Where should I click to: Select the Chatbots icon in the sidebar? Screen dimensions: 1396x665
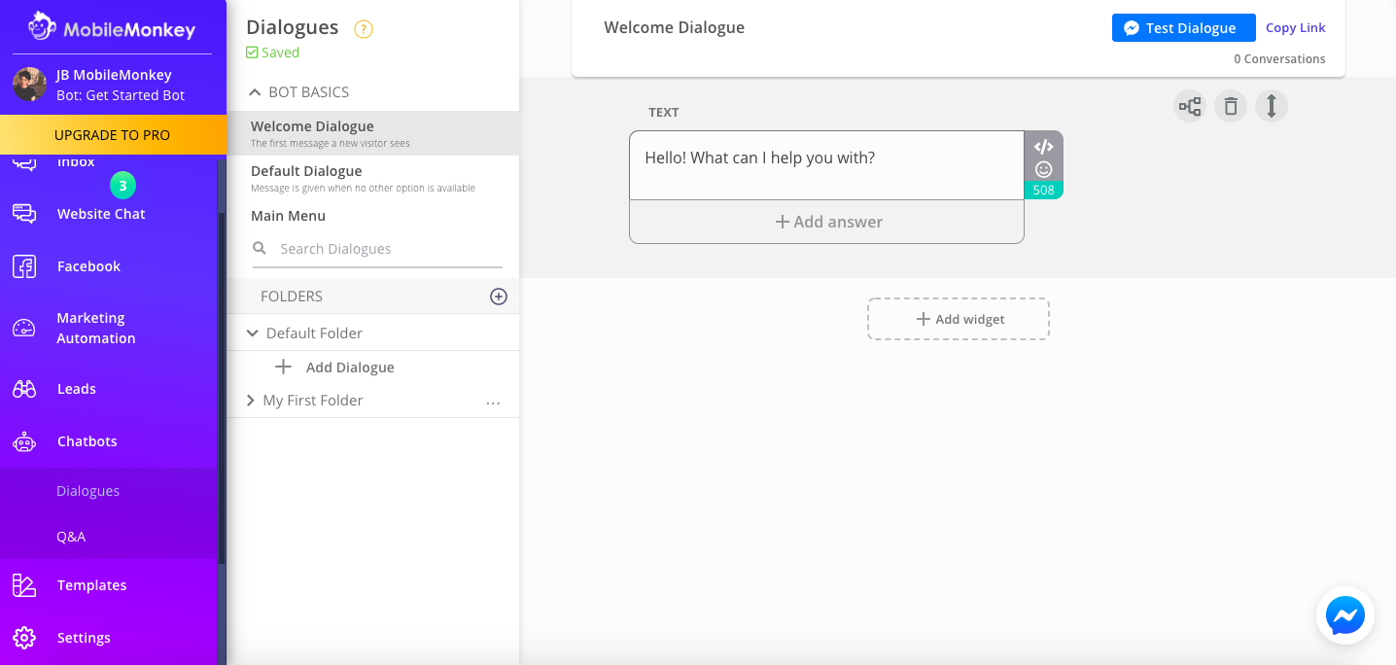click(24, 440)
